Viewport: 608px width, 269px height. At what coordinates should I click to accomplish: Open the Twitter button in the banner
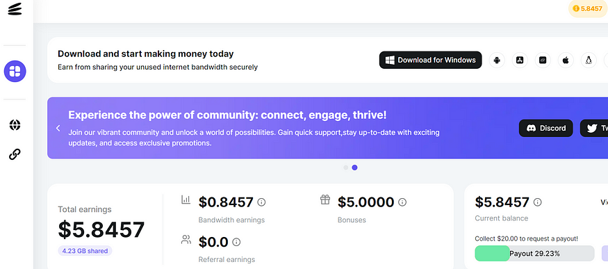click(x=594, y=128)
